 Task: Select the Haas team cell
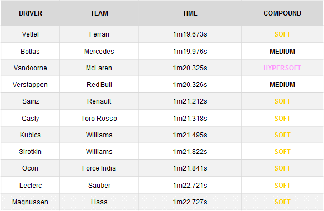click(99, 202)
